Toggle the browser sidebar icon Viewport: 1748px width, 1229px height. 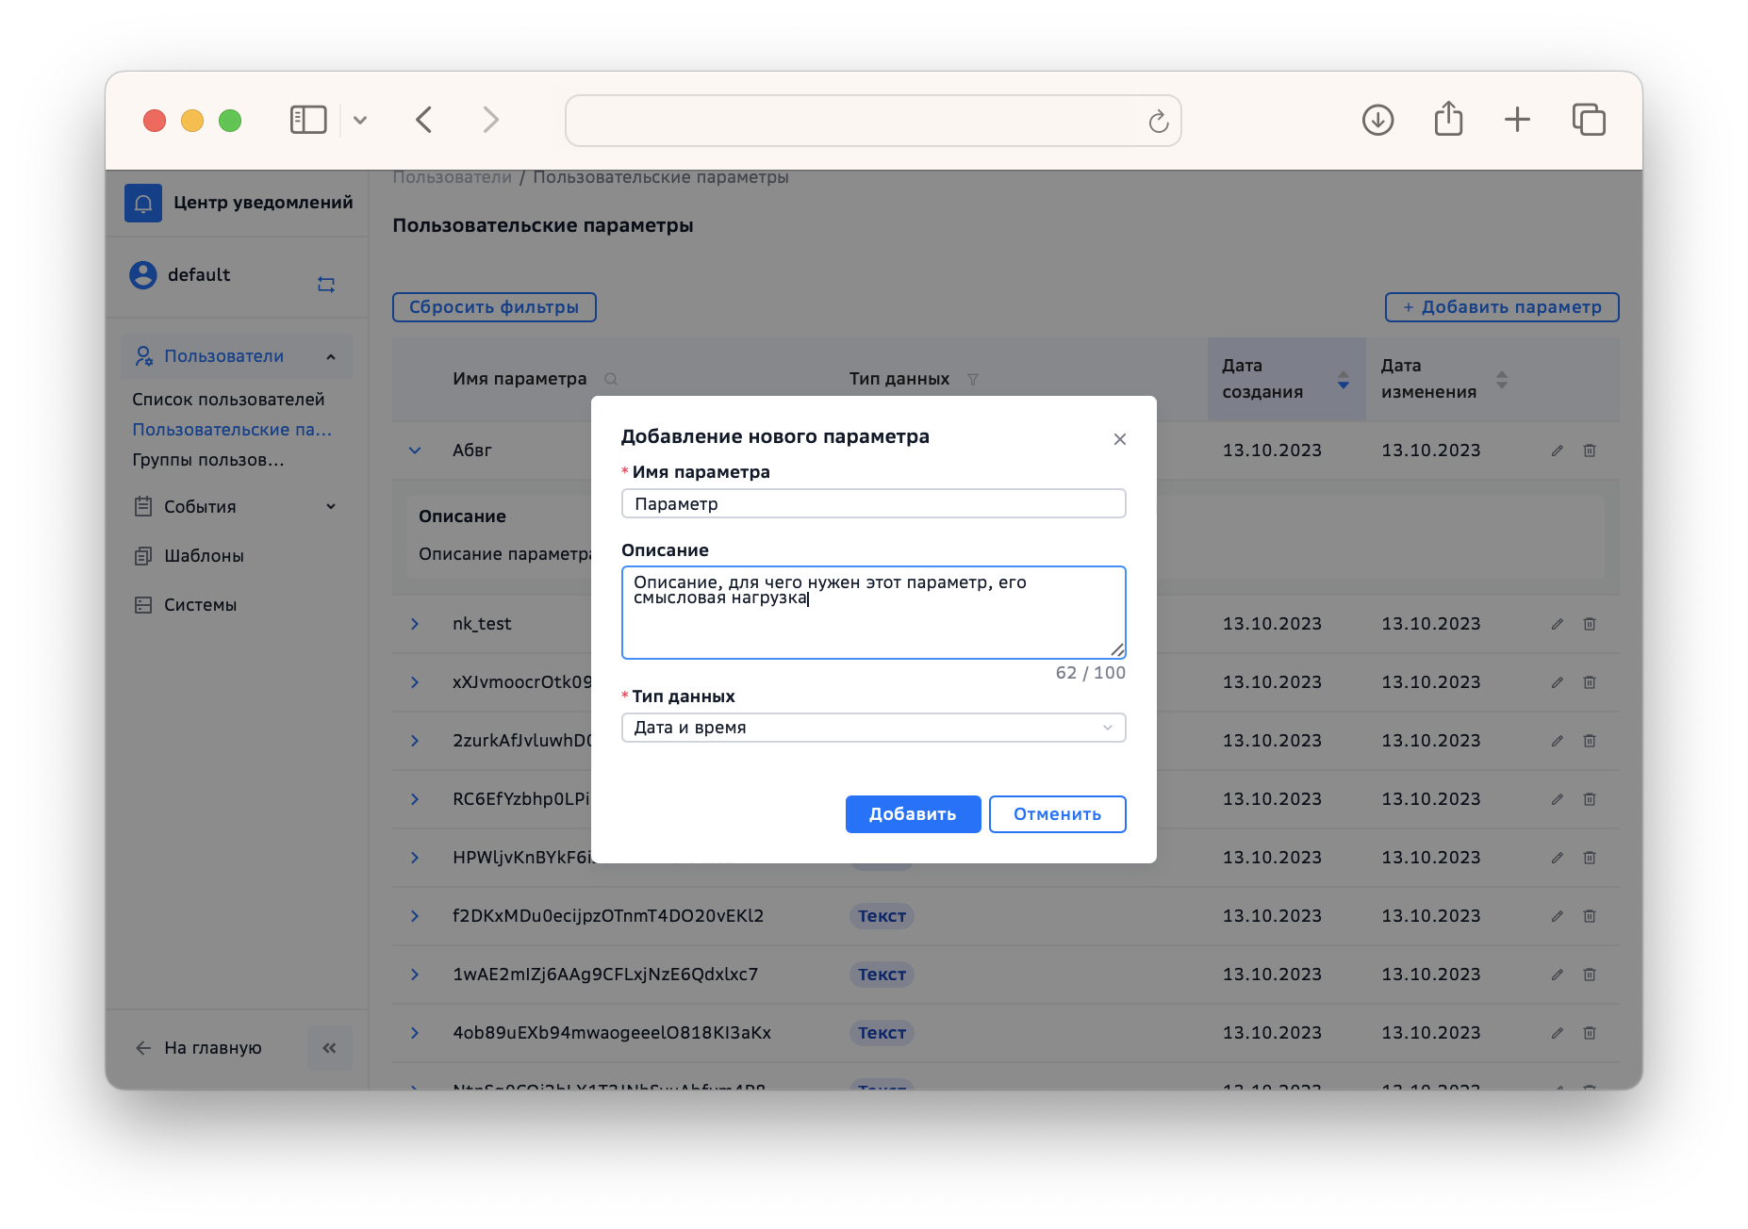(308, 120)
